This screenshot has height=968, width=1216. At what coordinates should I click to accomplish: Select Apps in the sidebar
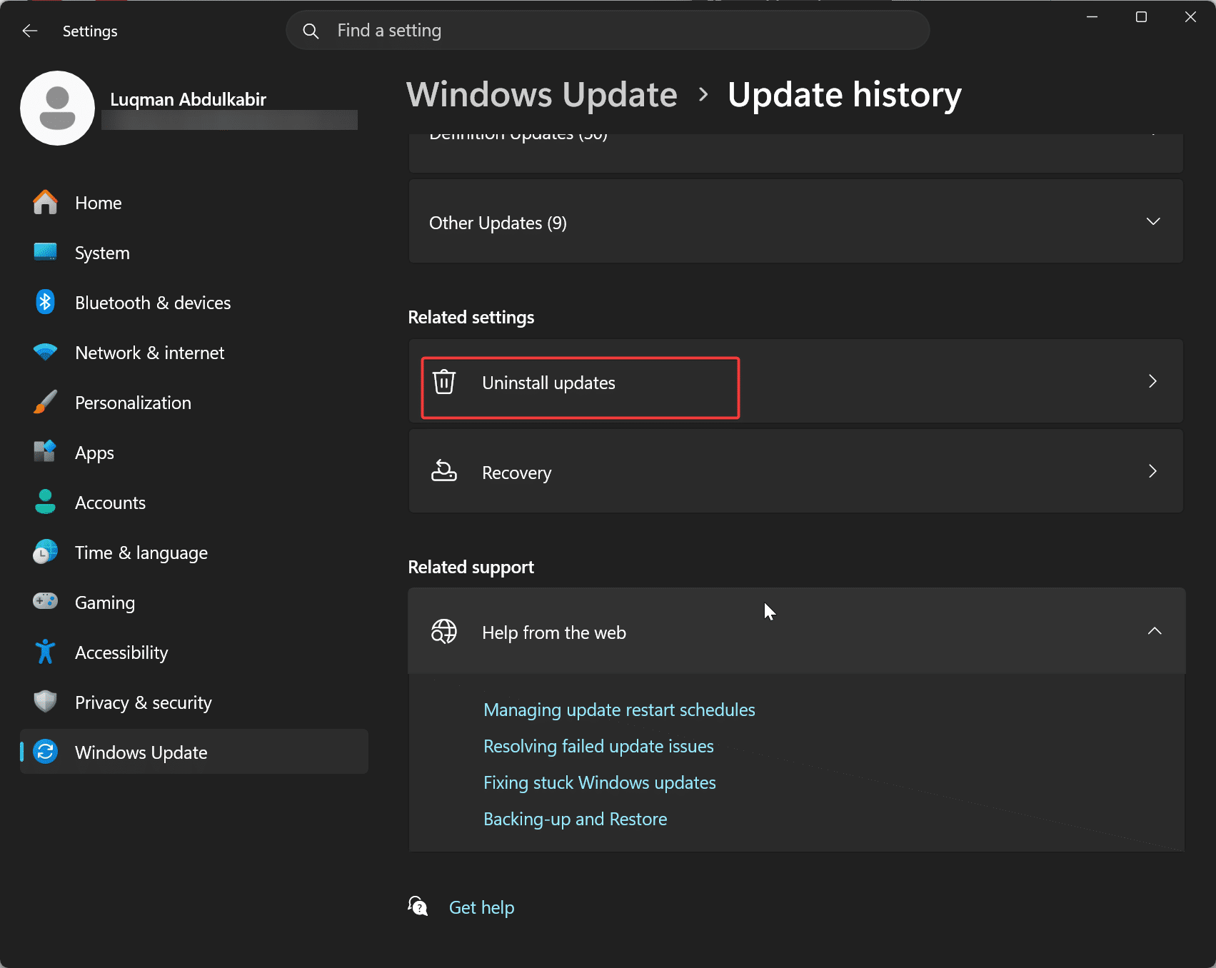[x=194, y=453]
